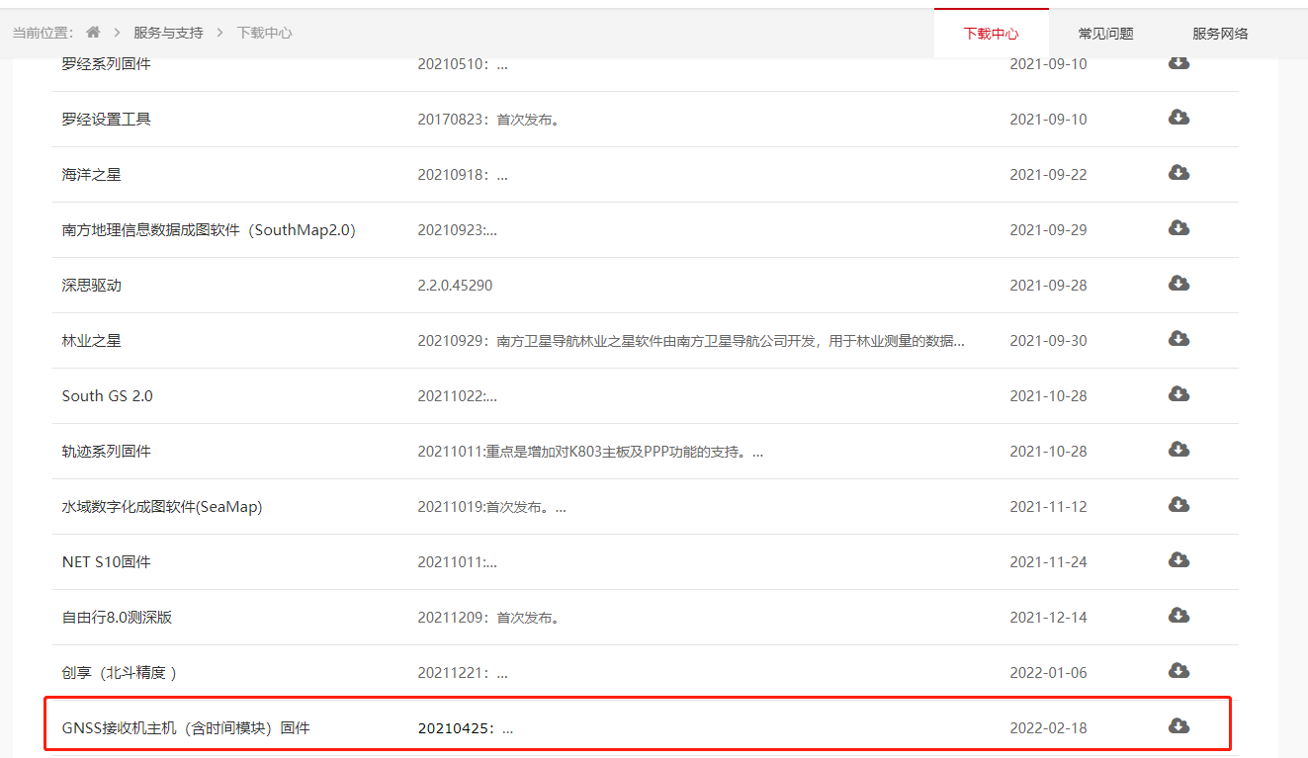Image resolution: width=1308 pixels, height=758 pixels.
Task: Download South GS 2.0 via cloud icon
Action: tap(1178, 394)
